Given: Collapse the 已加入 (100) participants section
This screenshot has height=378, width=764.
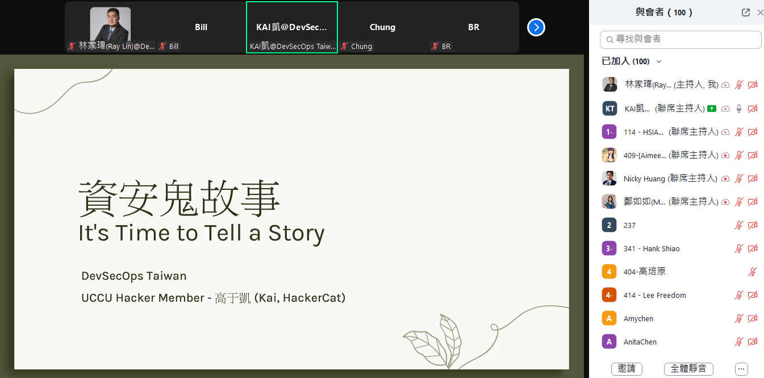Looking at the screenshot, I should click(x=659, y=61).
